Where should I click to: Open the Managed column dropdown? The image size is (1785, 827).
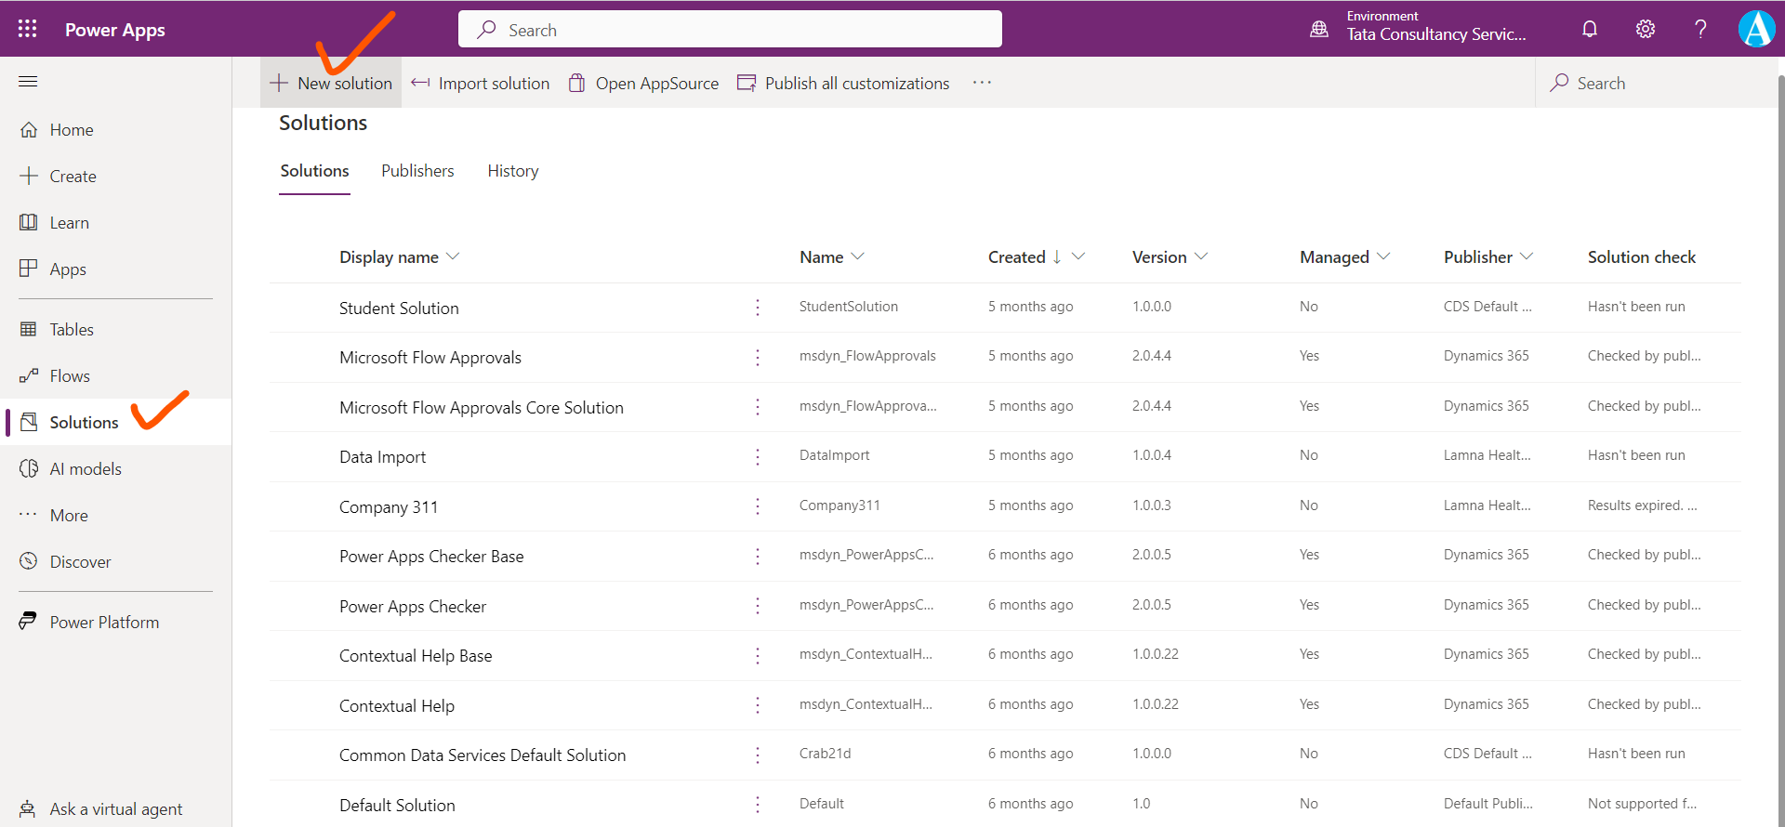click(1383, 256)
